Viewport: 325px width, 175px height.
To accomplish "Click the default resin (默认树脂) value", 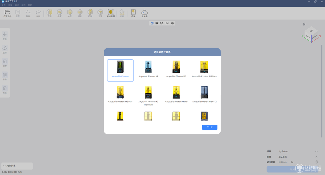I will tap(282, 157).
